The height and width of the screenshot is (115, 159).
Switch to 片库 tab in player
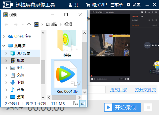[142, 16]
